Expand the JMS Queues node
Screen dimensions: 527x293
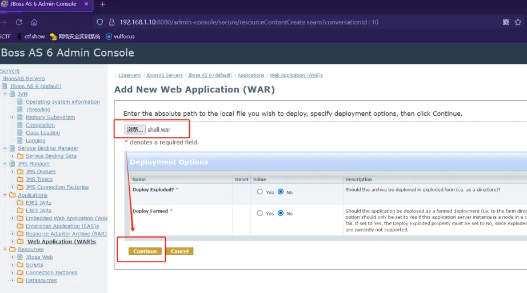13,172
